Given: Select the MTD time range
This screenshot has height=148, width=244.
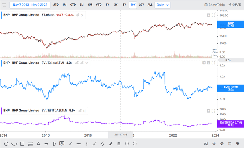Looking at the screenshot, I should tap(55, 5).
